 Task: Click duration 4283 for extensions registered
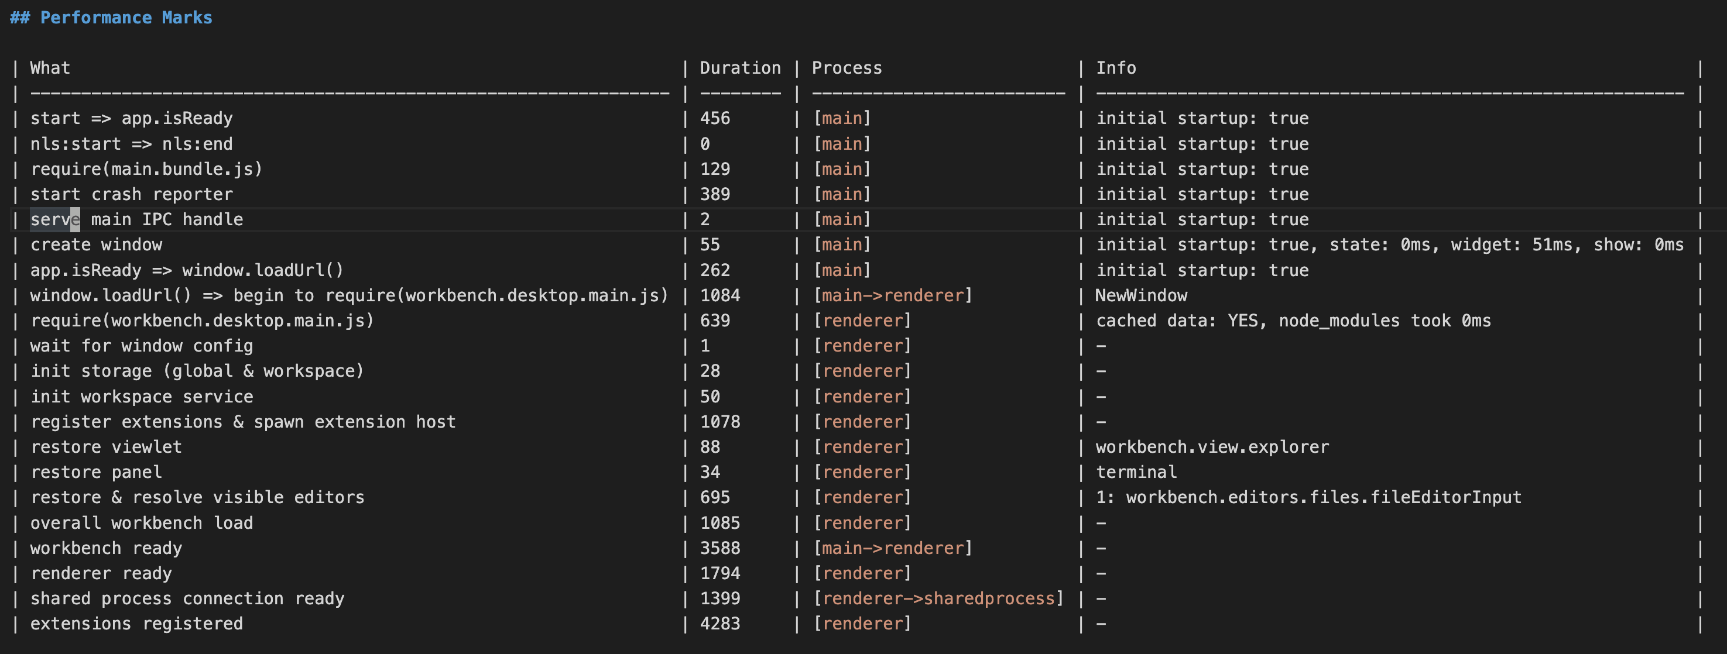coord(719,624)
